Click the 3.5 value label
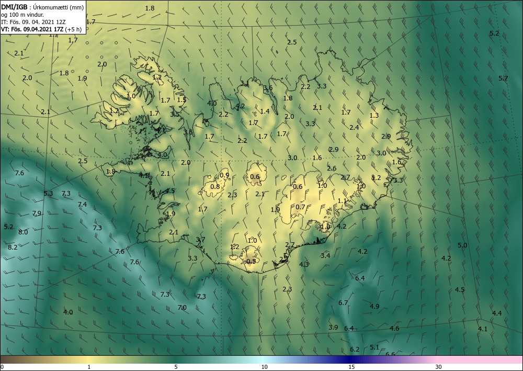This screenshot has height=371, width=523. coord(175,114)
